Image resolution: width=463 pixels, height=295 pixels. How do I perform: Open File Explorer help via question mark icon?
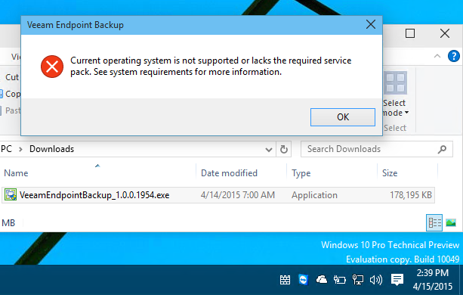(x=453, y=56)
